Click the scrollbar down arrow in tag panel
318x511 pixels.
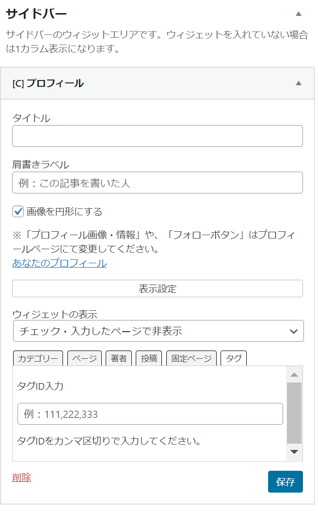point(294,452)
